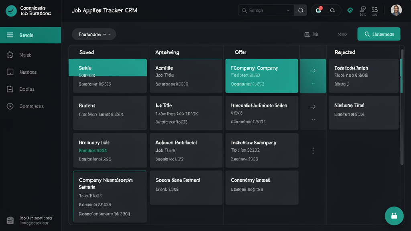This screenshot has width=411, height=231.
Task: Open the Frœtonems filter dropdown
Action: pos(94,34)
